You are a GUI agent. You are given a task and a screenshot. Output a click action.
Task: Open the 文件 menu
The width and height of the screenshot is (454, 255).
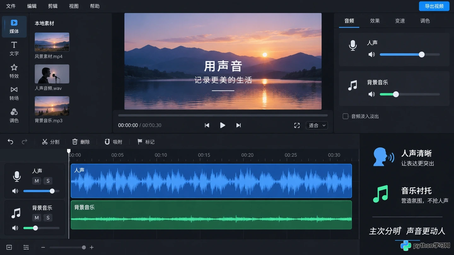[11, 6]
